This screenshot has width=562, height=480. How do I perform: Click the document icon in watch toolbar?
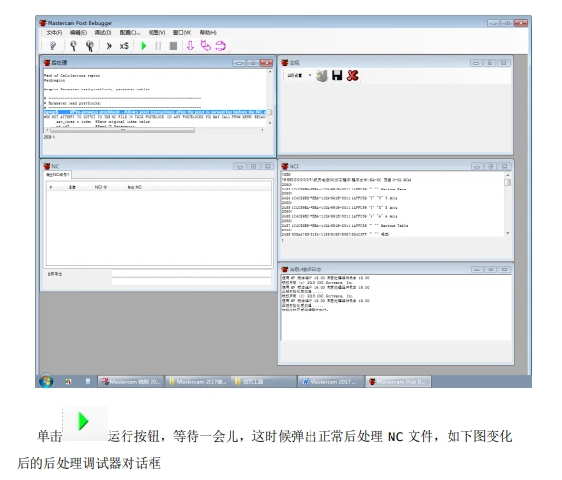pyautogui.click(x=322, y=75)
